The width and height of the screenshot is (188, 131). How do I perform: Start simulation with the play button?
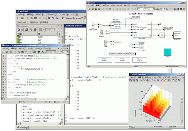(x=132, y=9)
